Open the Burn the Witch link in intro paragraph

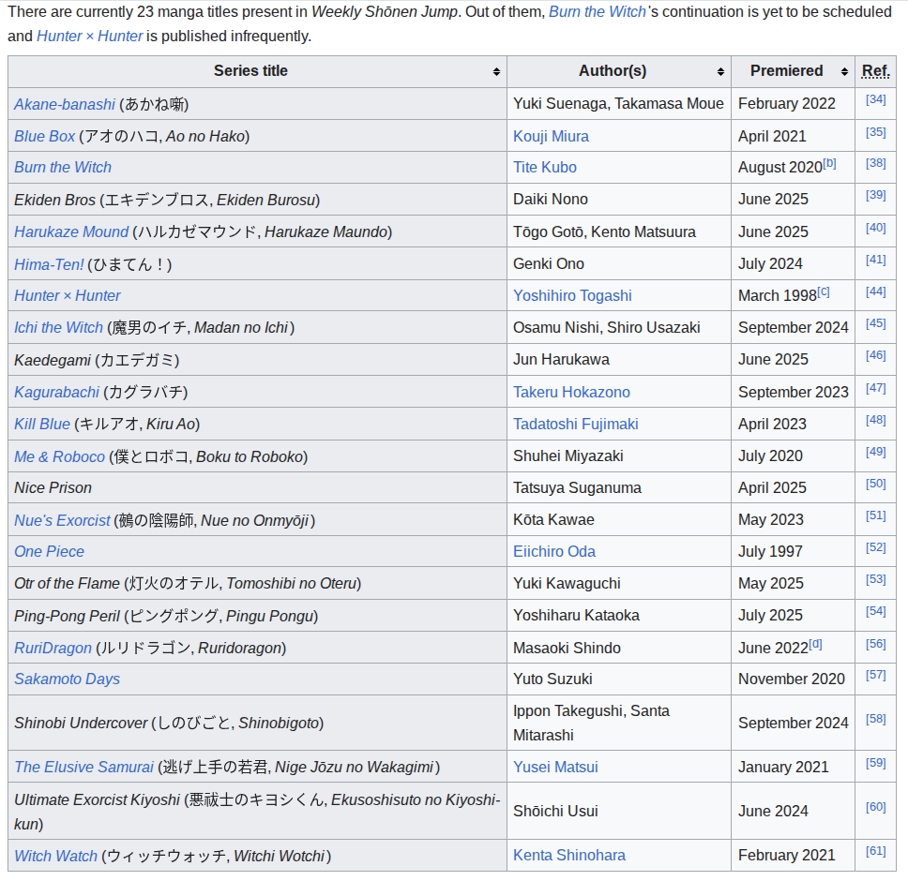point(597,11)
